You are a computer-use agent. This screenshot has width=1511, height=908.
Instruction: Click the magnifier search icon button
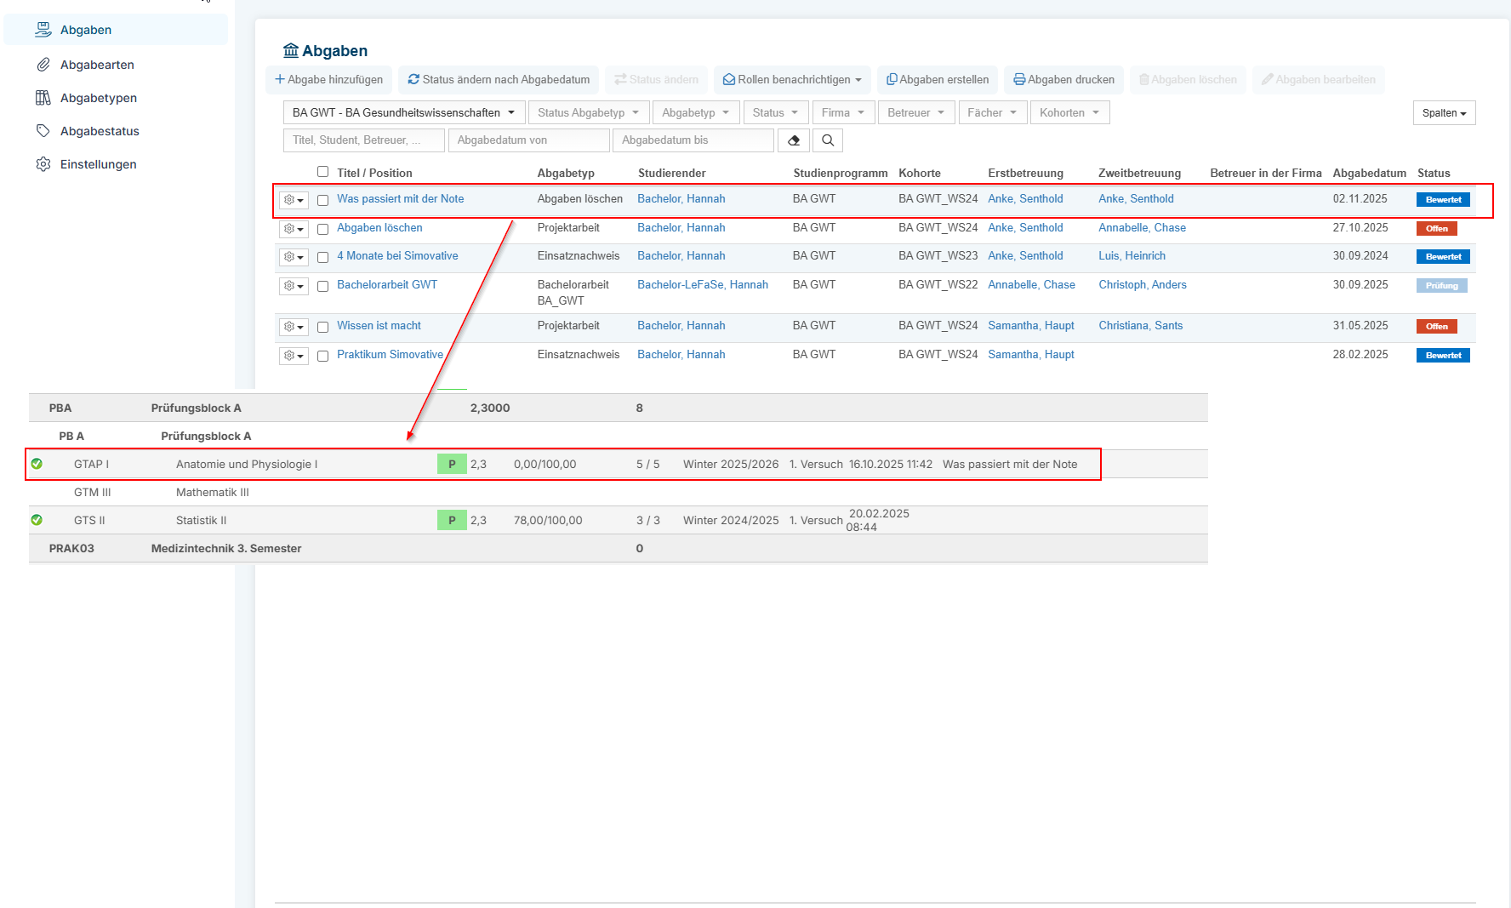(x=828, y=140)
